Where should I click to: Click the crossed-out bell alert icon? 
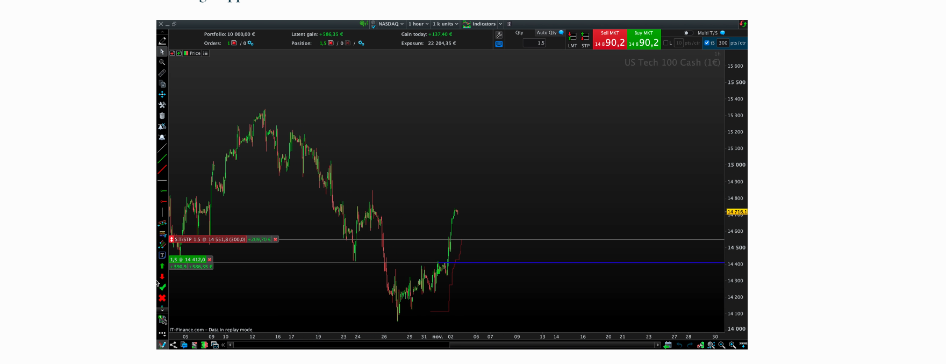(162, 127)
